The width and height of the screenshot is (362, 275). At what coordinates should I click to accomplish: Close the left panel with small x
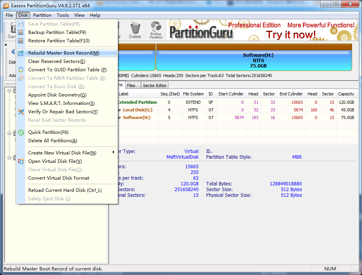[x=6, y=45]
